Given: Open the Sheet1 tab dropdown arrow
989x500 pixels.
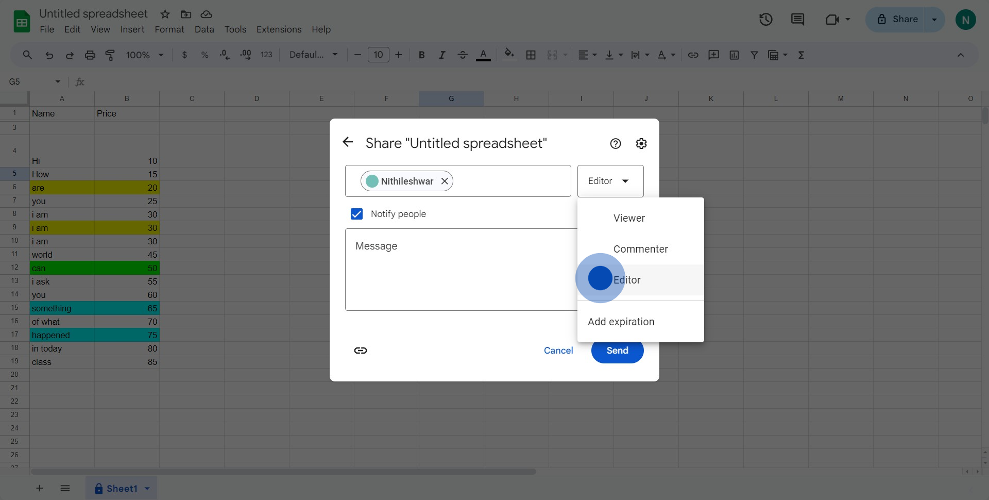Looking at the screenshot, I should pyautogui.click(x=147, y=489).
